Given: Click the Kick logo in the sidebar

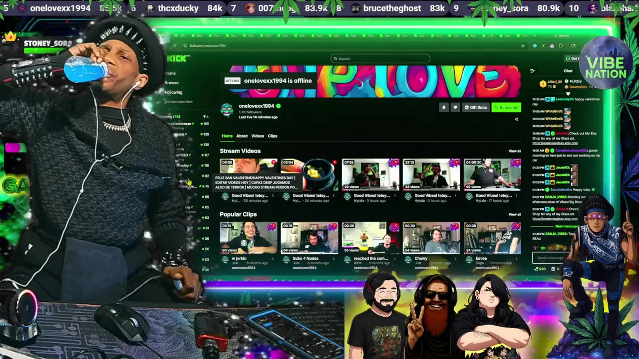Looking at the screenshot, I should tap(177, 58).
